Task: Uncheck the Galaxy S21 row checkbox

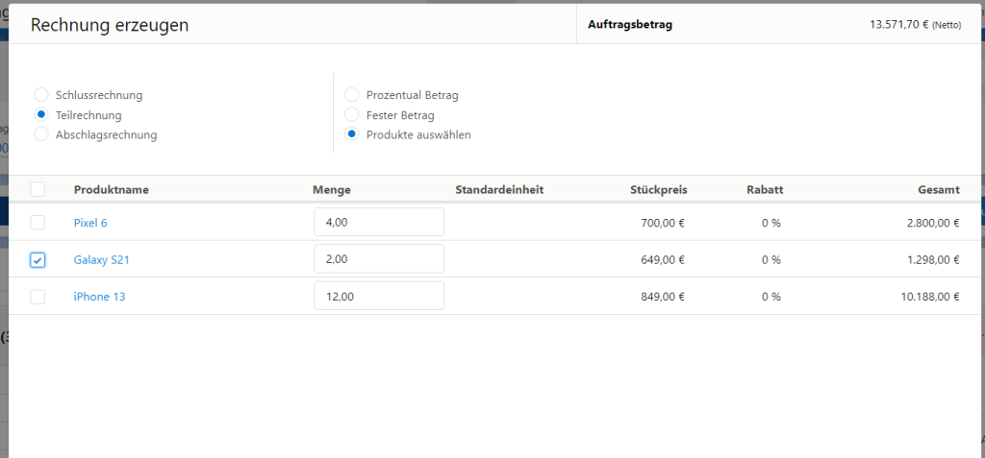Action: pos(38,260)
